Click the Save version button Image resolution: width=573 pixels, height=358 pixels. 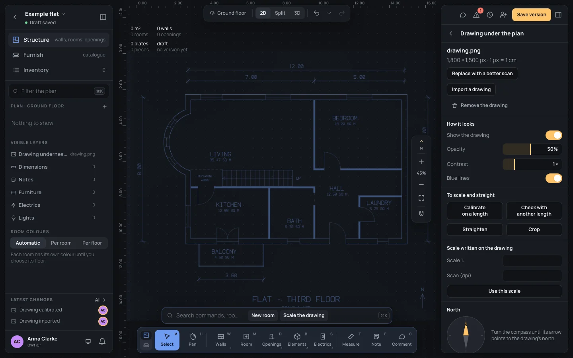click(532, 15)
